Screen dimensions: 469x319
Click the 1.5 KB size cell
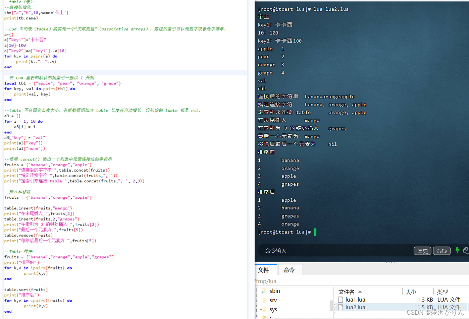[425, 307]
